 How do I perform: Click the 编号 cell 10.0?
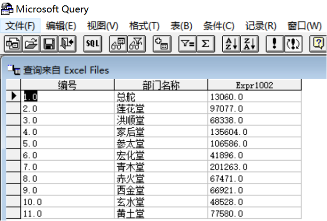tap(67, 201)
